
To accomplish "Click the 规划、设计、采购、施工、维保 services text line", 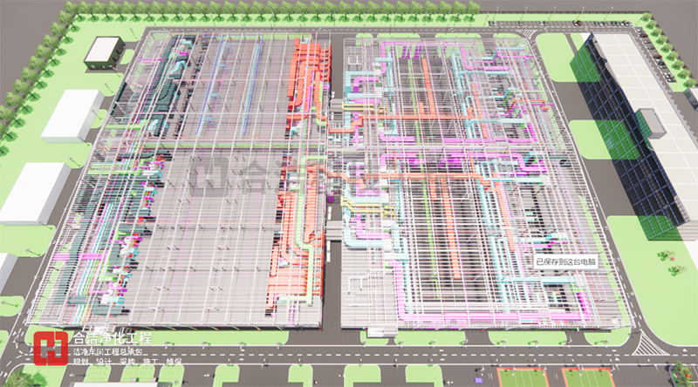I will (127, 362).
